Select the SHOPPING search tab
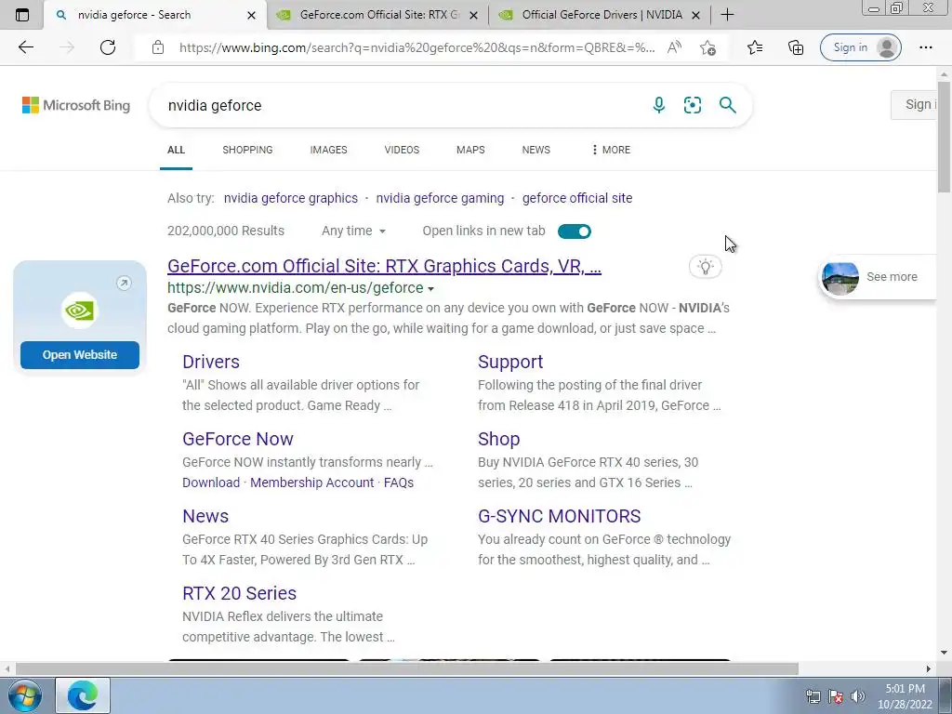The width and height of the screenshot is (952, 714). (x=247, y=150)
